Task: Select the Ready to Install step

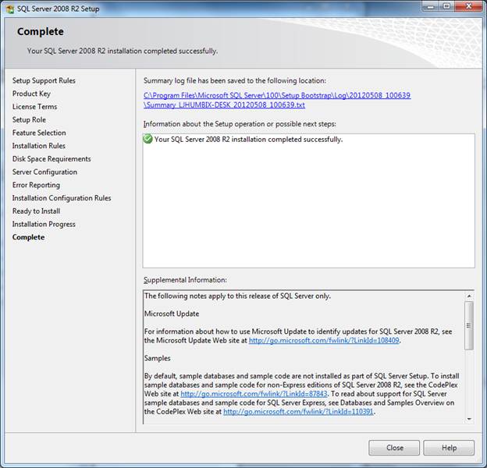Action: [37, 211]
